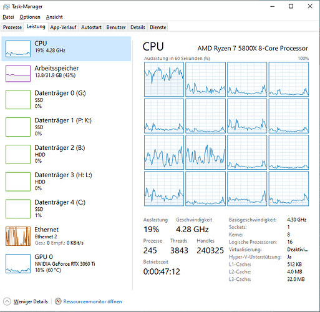Switch to the App-Verlauf tab
This screenshot has width=320, height=312.
click(63, 27)
